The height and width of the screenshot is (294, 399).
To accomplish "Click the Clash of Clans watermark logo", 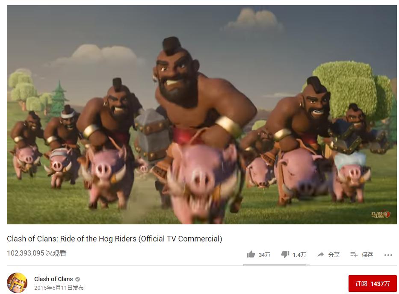I will pos(381,215).
